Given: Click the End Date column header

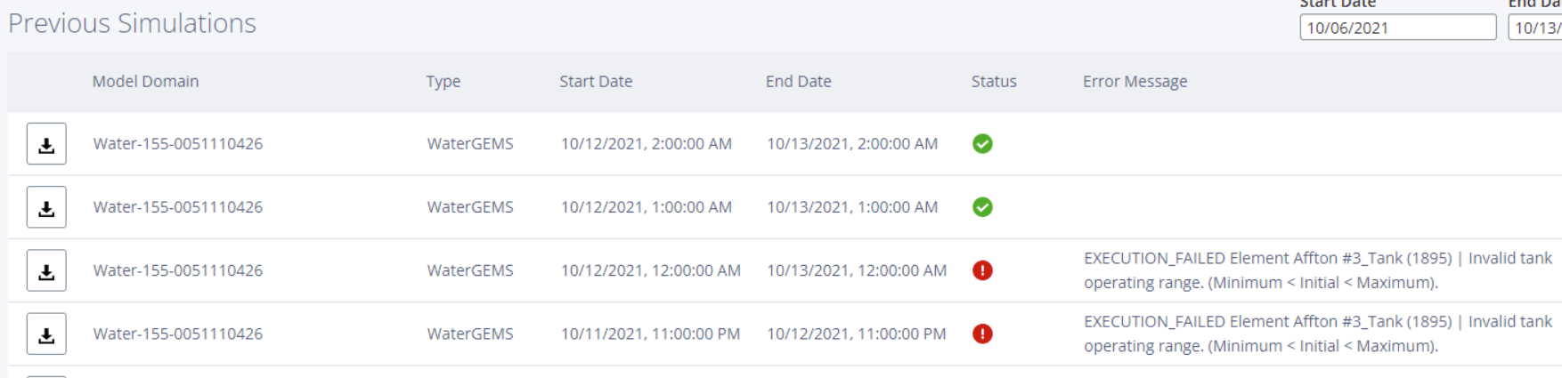Looking at the screenshot, I should 798,81.
